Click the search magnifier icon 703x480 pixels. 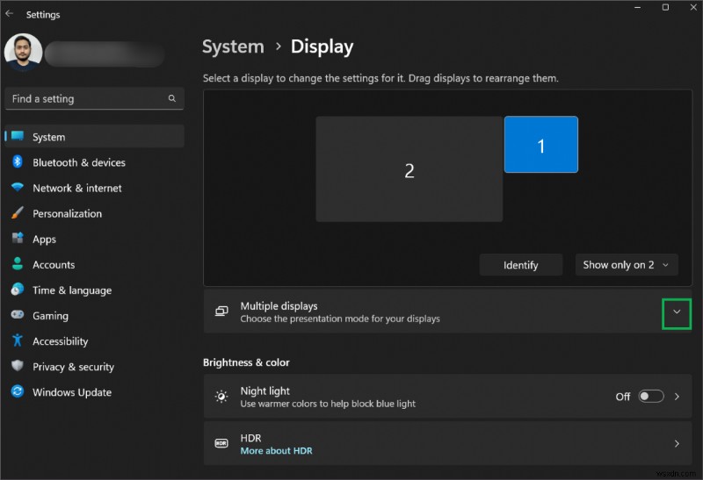171,98
